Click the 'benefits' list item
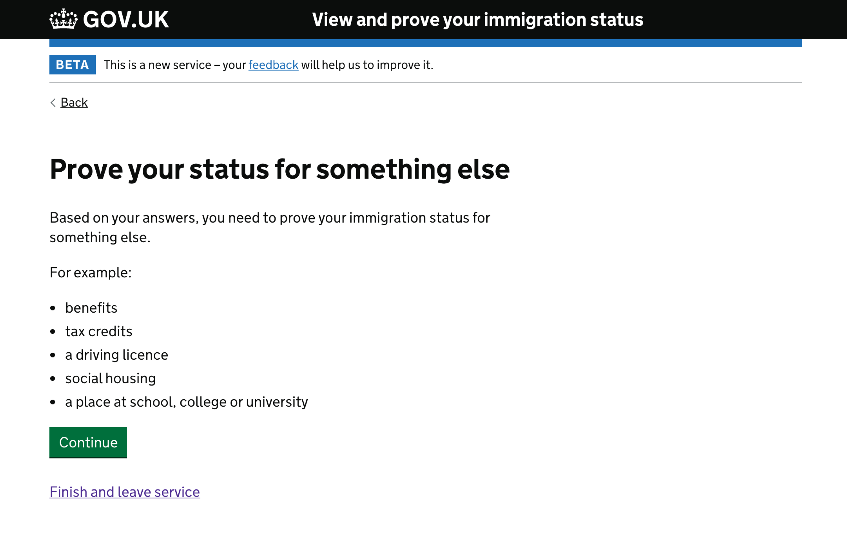The image size is (847, 539). [x=91, y=308]
